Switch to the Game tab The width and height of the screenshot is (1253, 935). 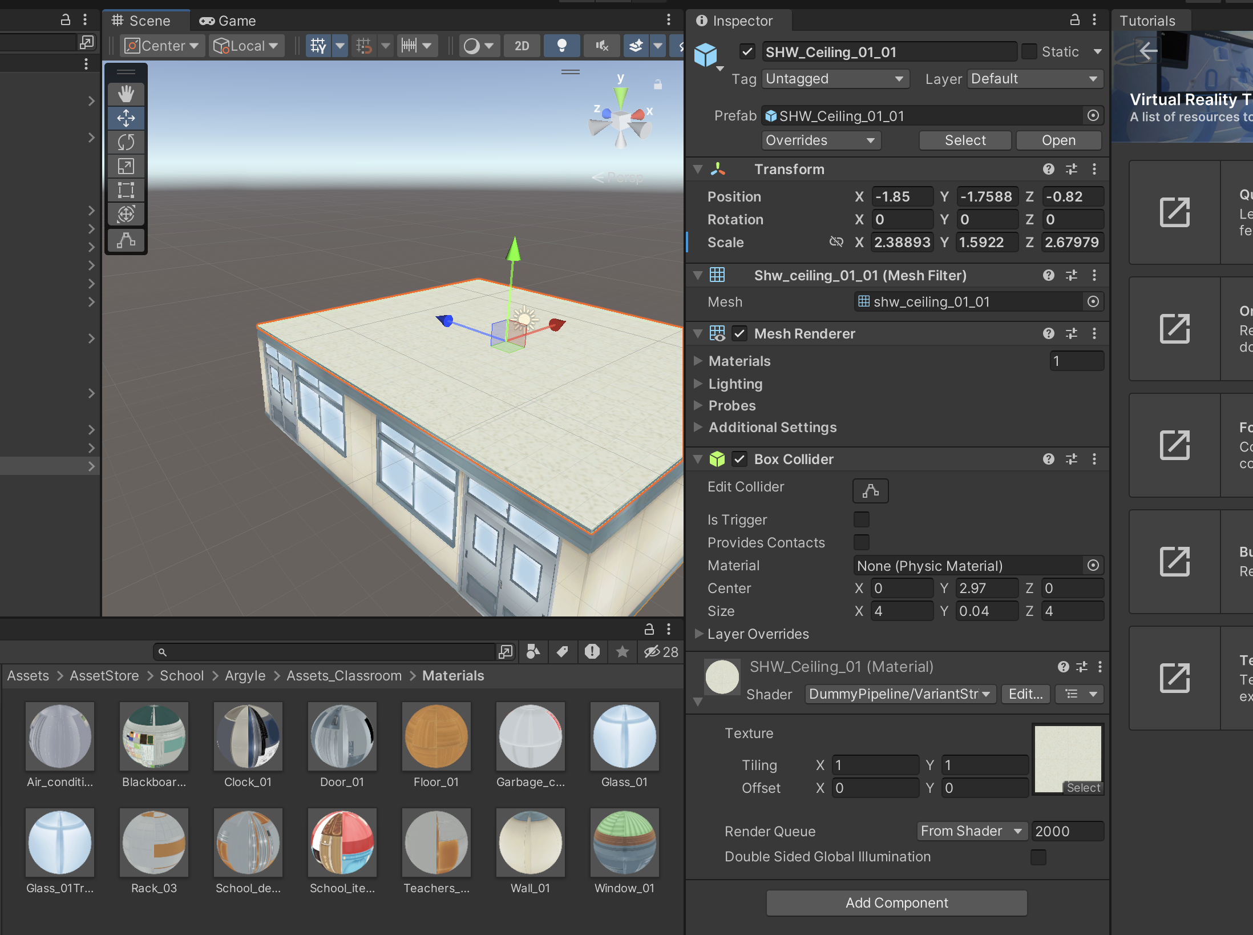228,21
